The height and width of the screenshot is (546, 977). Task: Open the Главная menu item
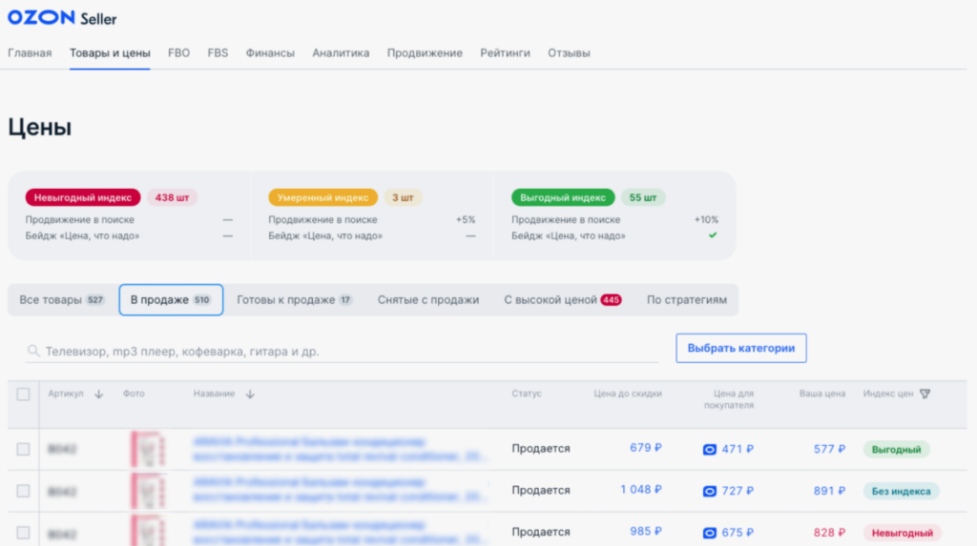[30, 53]
